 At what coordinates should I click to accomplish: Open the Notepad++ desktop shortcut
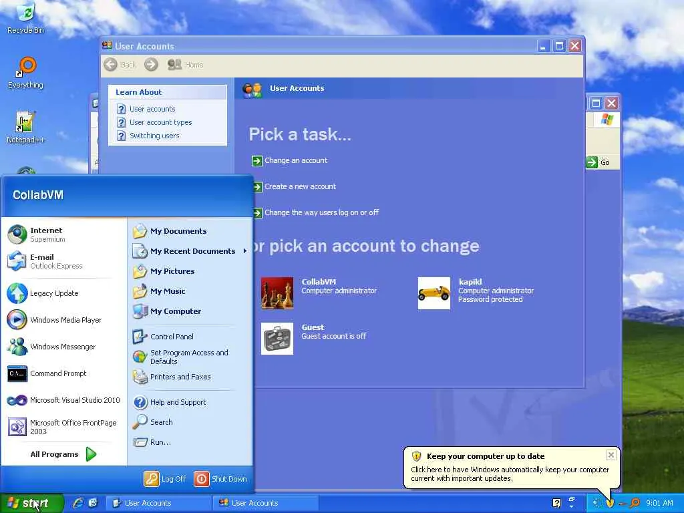tap(25, 128)
